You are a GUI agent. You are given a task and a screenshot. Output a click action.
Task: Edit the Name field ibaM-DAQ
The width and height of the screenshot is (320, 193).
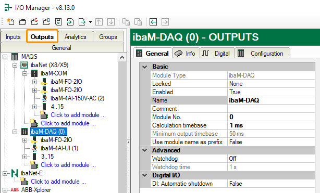pos(271,100)
